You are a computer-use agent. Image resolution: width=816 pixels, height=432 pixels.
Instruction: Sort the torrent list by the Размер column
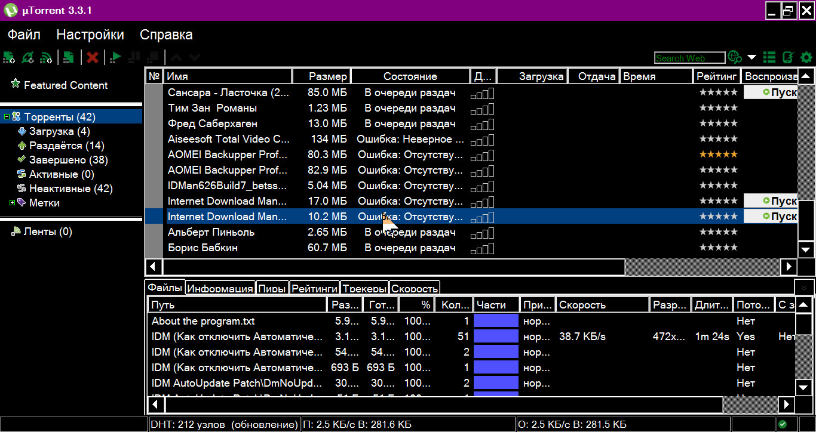point(321,76)
